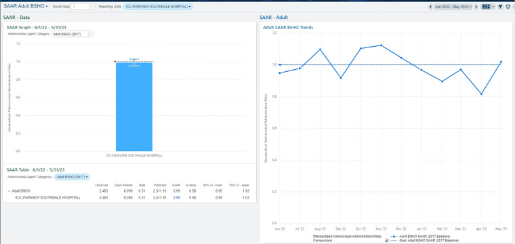Viewport: 515px width, 244px height.
Task: Open the Jun 2022 - May 2023 date dropdown
Action: [453, 7]
